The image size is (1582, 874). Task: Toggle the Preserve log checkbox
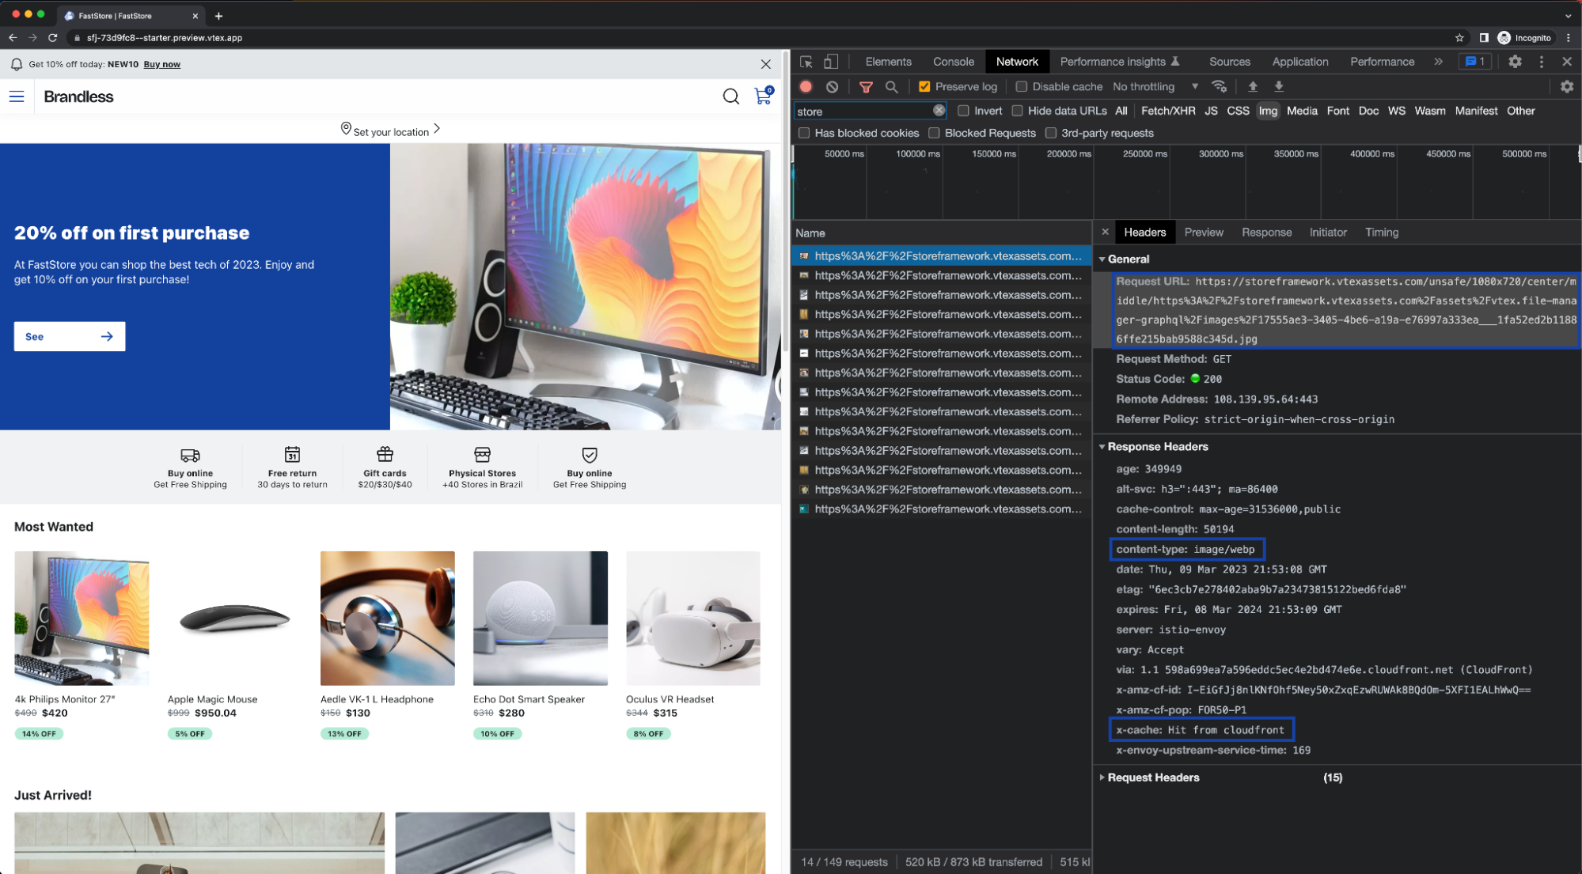(924, 86)
